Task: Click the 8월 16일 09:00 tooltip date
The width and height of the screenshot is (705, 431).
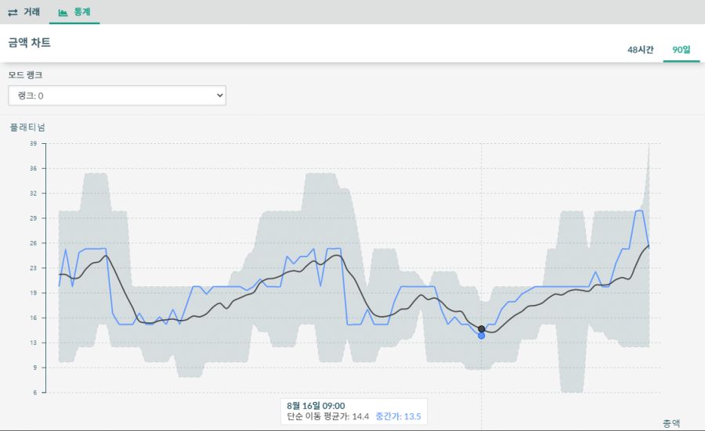Action: pyautogui.click(x=316, y=405)
